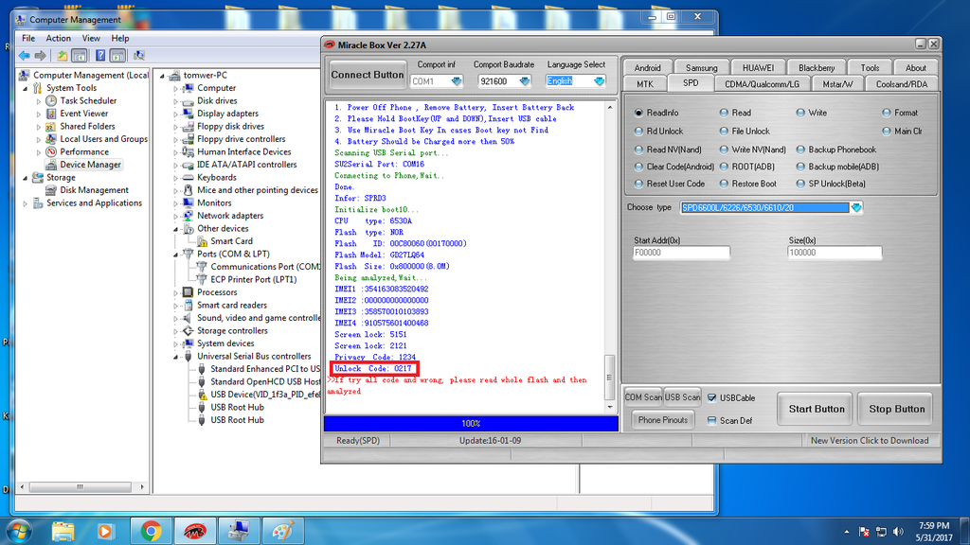Open Paint from the taskbar
This screenshot has width=970, height=545.
click(282, 531)
